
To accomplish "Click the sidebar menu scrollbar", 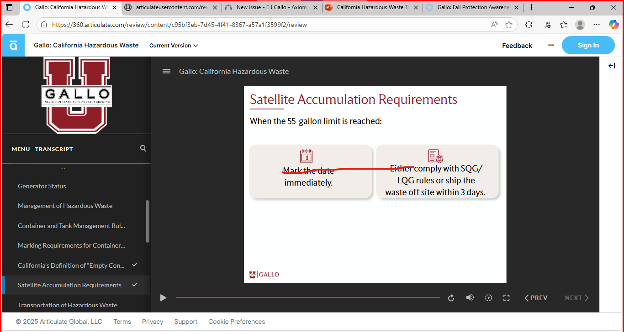I will pos(147,221).
